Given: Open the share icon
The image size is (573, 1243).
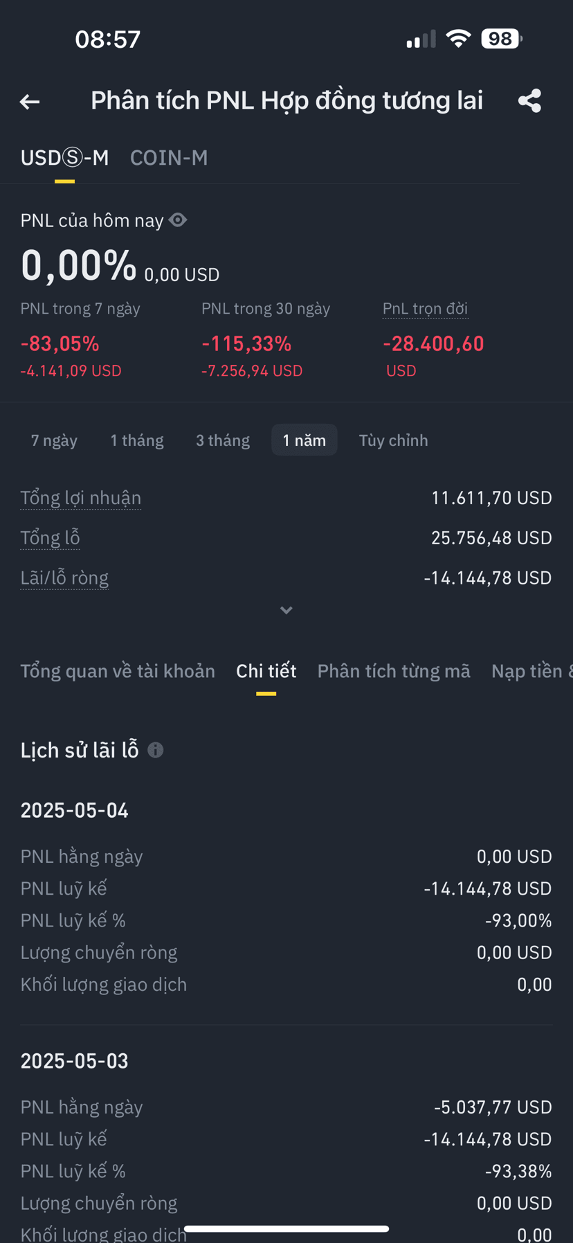Looking at the screenshot, I should (x=530, y=101).
